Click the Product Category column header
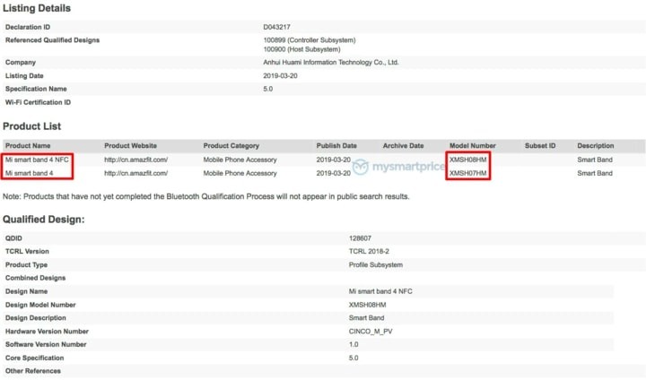The image size is (646, 380). coord(231,146)
